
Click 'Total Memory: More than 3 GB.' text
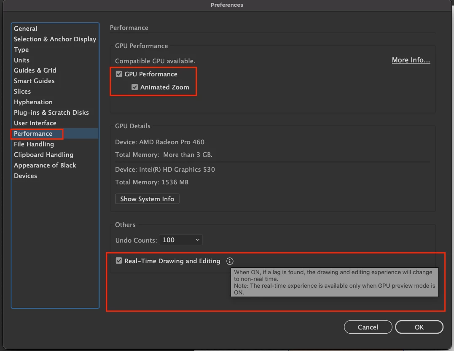coord(164,155)
